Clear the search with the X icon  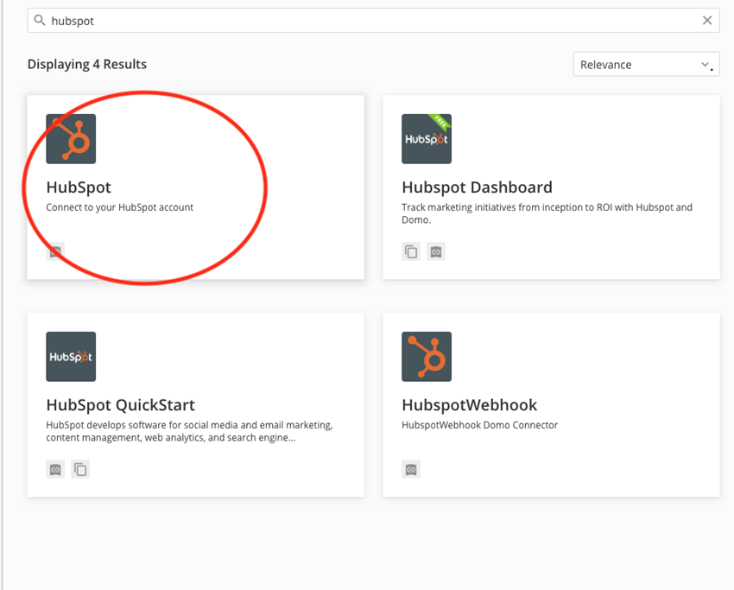coord(707,19)
